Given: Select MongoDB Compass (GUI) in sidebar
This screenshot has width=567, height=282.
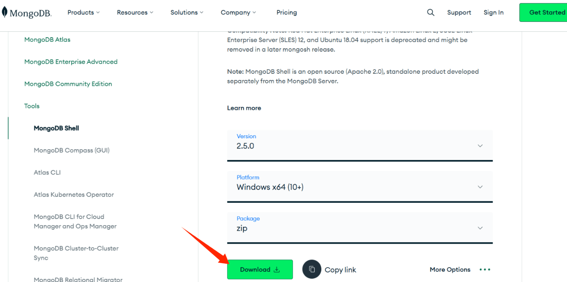Looking at the screenshot, I should coord(72,150).
